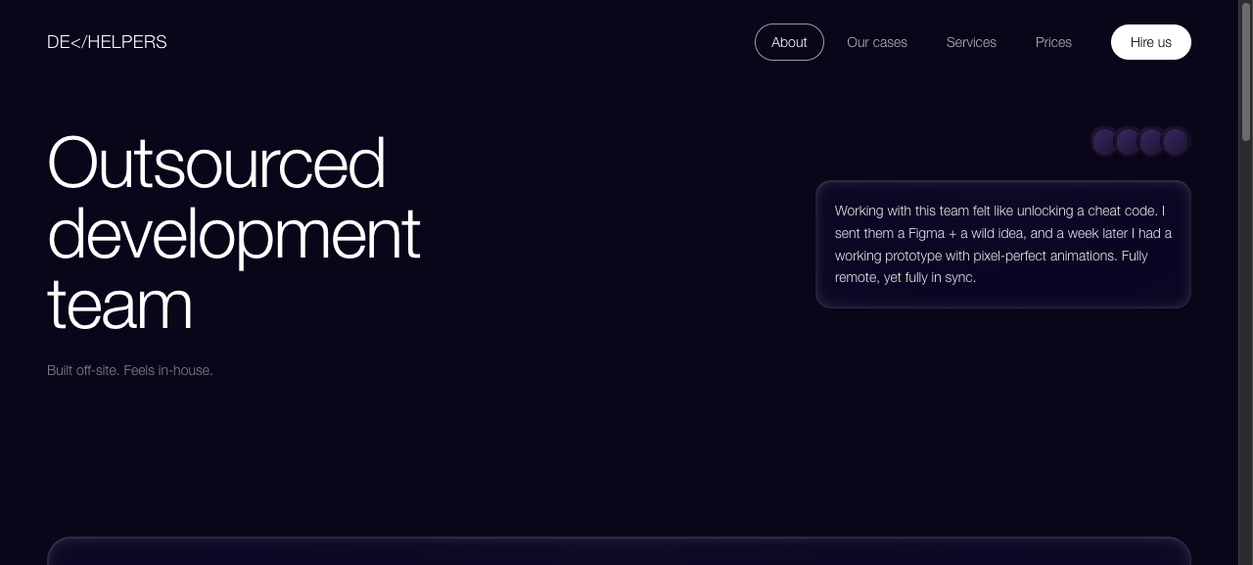Open the Services nav link

click(971, 42)
